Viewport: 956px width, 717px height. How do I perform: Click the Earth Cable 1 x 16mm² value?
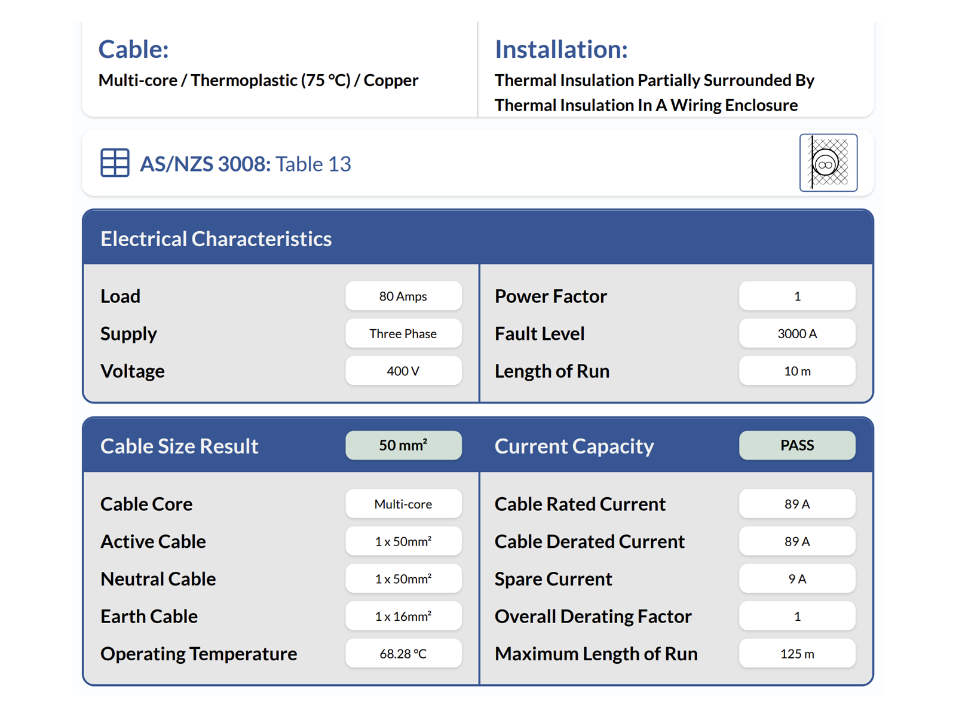[x=403, y=616]
